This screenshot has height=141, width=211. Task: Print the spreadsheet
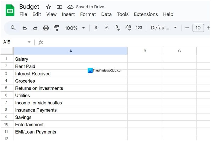(x=46, y=28)
